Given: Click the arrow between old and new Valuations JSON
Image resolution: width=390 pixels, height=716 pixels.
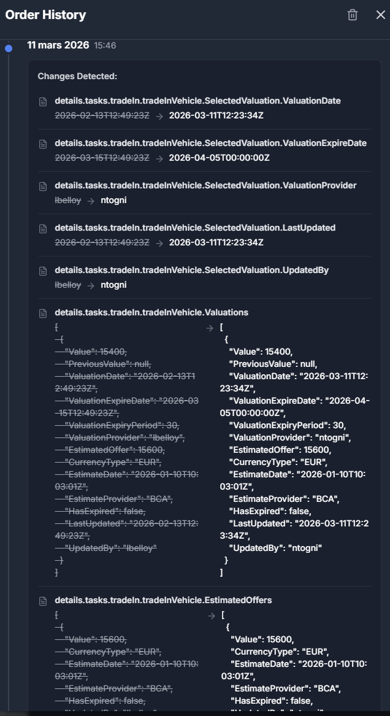Looking at the screenshot, I should (209, 328).
